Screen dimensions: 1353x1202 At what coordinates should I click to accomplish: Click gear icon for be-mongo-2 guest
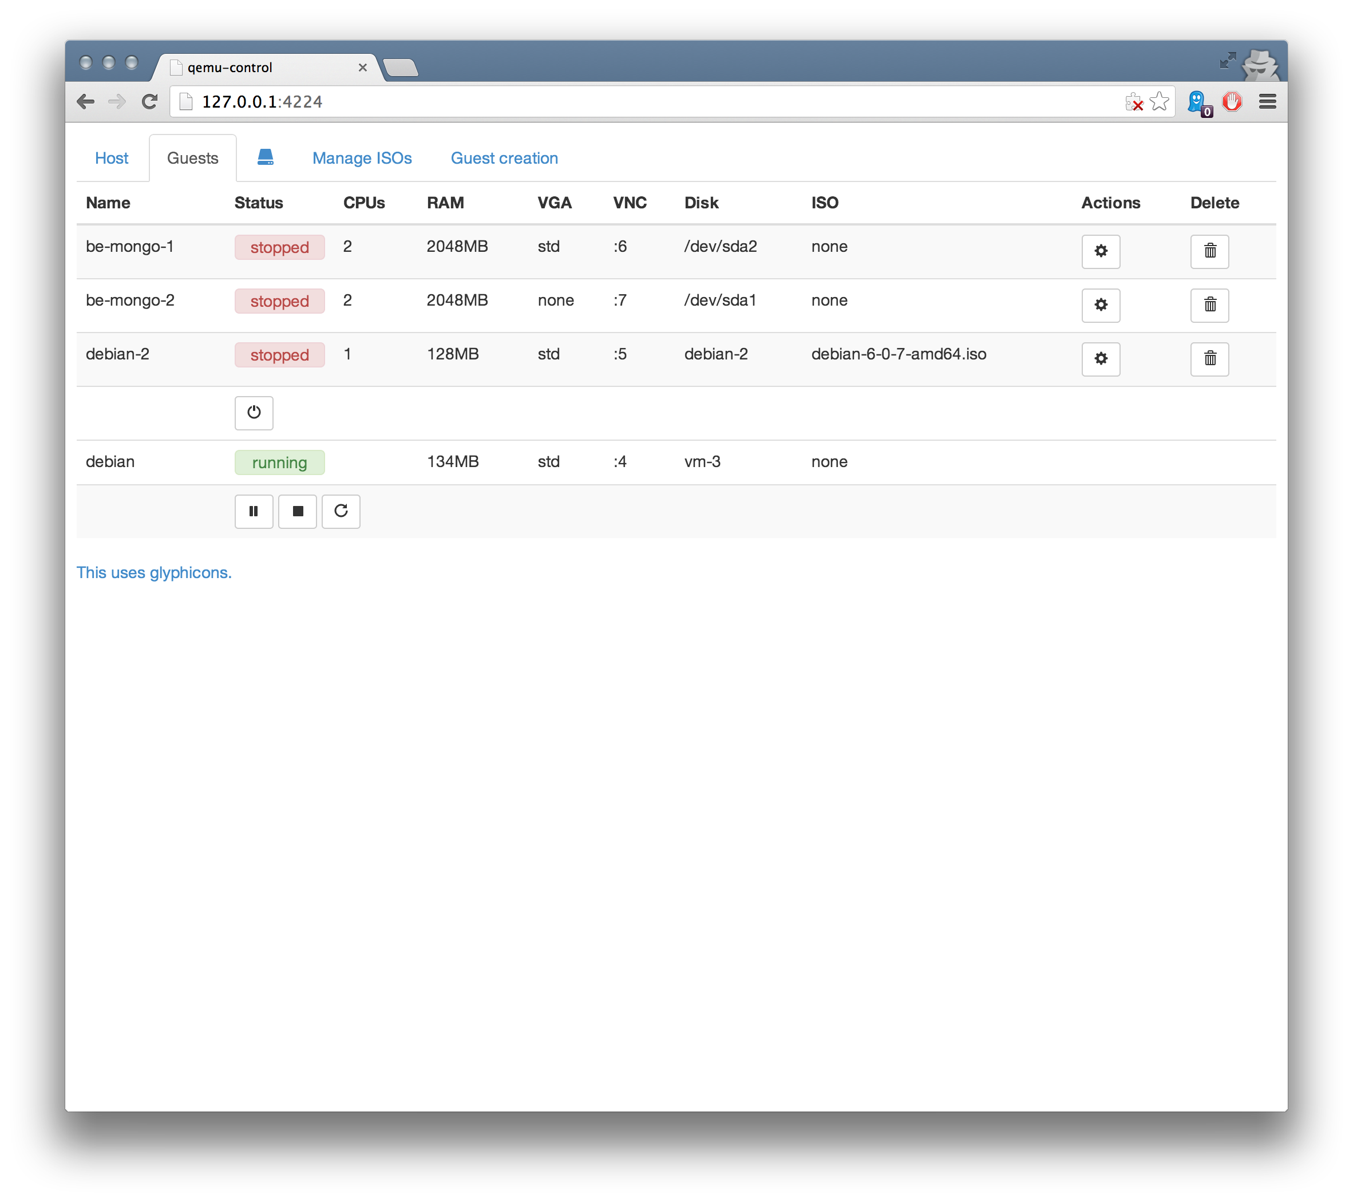[1100, 305]
